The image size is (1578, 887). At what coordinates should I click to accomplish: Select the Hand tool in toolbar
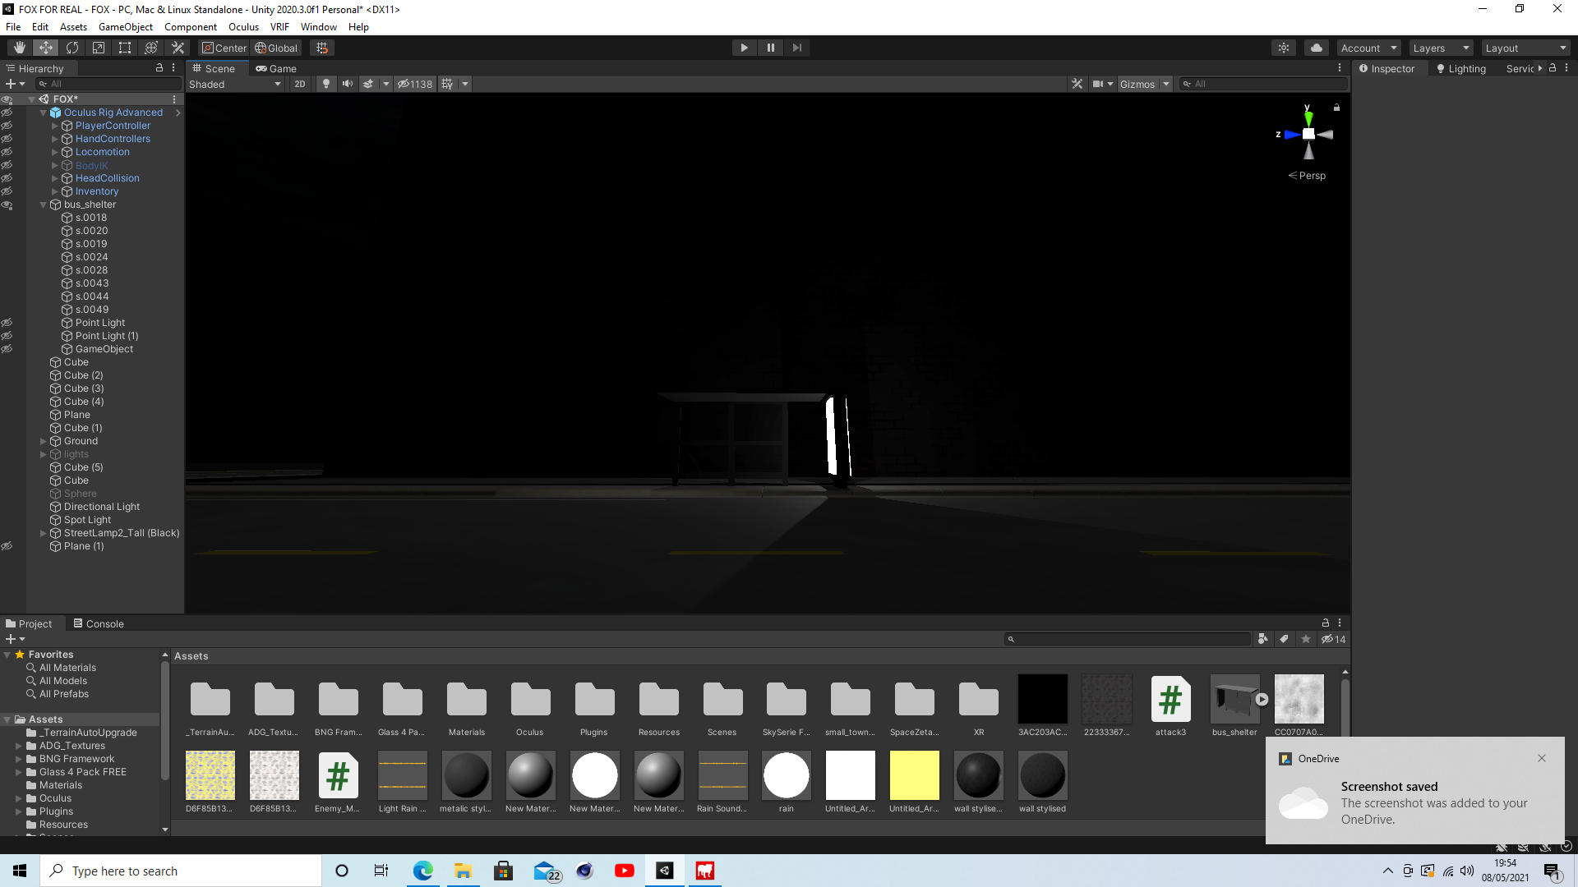[x=20, y=48]
